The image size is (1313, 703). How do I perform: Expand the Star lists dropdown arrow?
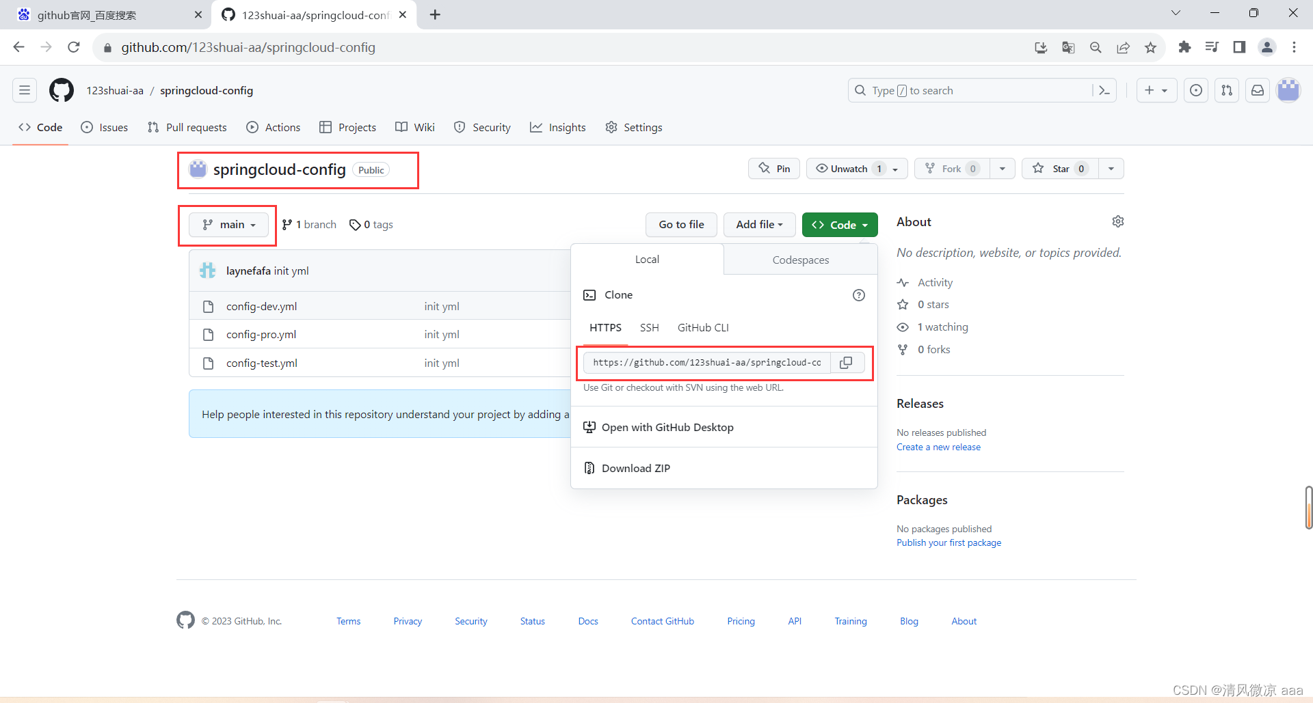pos(1111,169)
